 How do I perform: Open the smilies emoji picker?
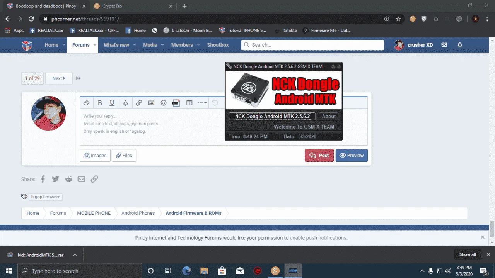(164, 103)
